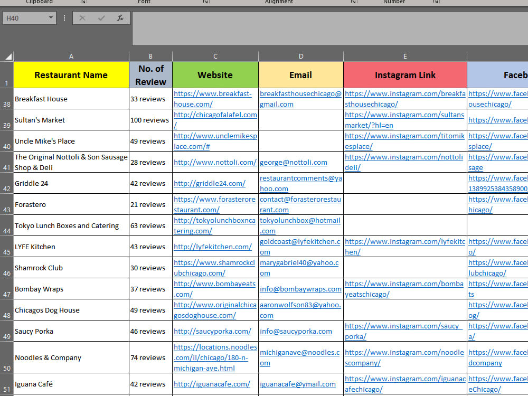Open the Name Box dropdown arrow
The image size is (528, 396).
click(x=51, y=17)
